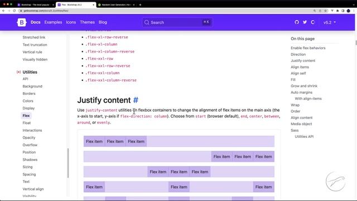
Task: Open the side panel icon in browser toolbar
Action: pyautogui.click(x=343, y=11)
